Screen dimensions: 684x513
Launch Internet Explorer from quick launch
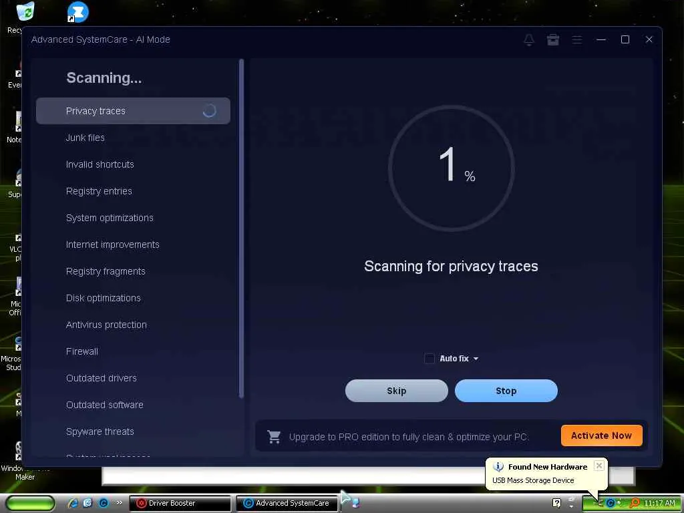click(73, 503)
